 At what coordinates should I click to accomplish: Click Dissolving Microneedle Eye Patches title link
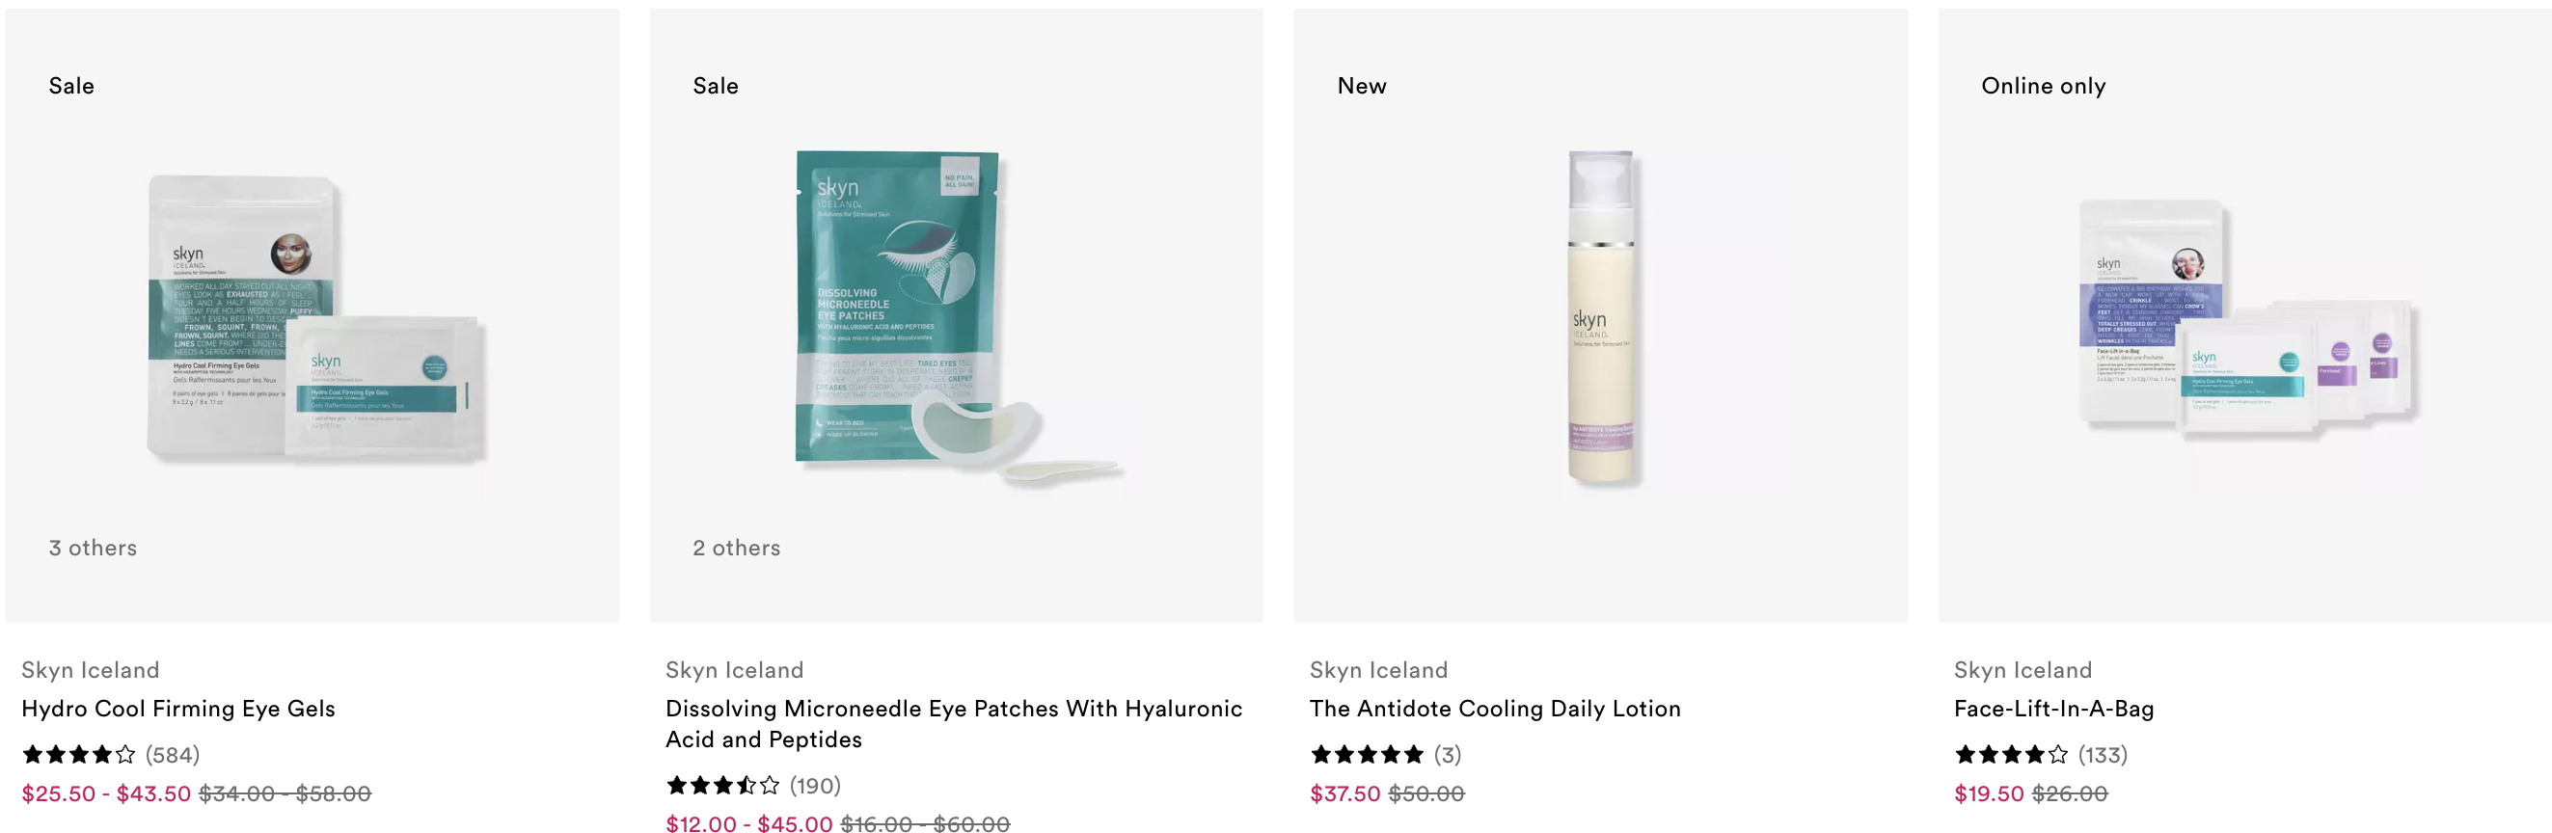pyautogui.click(x=954, y=723)
